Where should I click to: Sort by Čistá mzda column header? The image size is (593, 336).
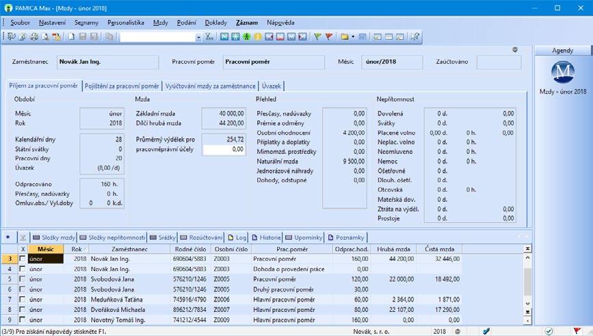439,249
